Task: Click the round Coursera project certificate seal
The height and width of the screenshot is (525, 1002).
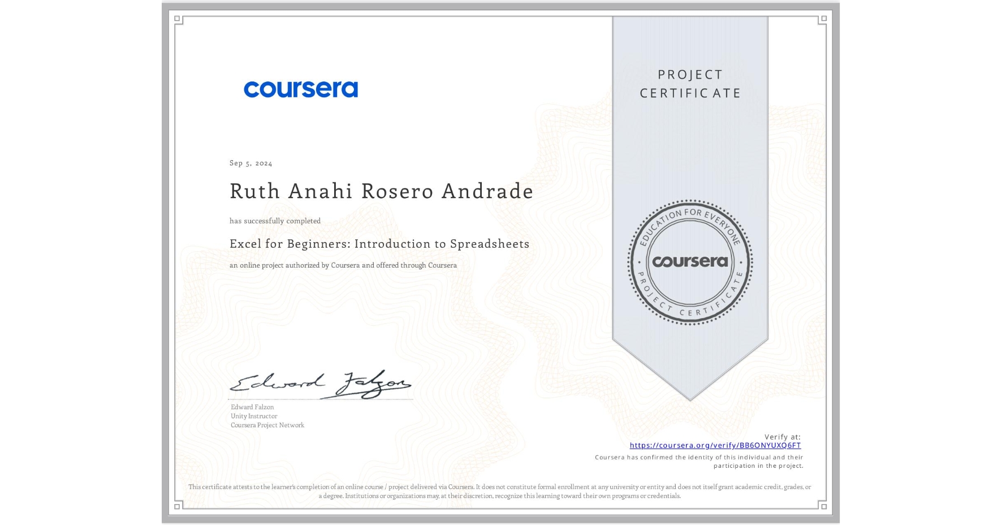Action: tap(690, 262)
